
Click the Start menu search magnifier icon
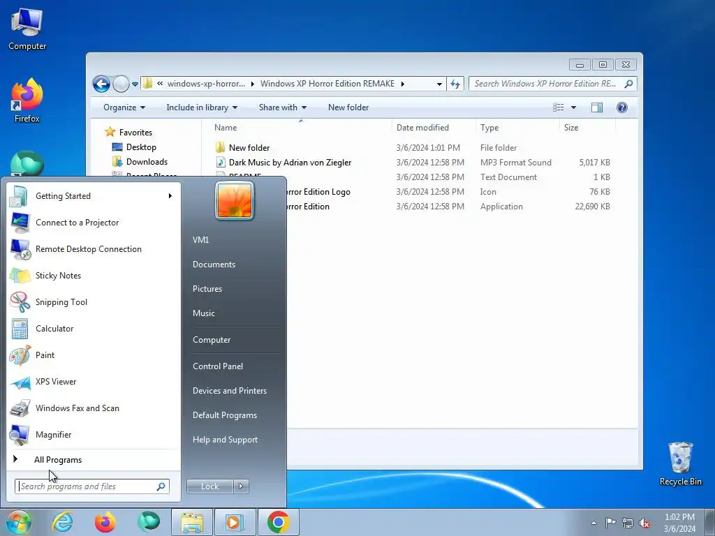click(x=161, y=486)
